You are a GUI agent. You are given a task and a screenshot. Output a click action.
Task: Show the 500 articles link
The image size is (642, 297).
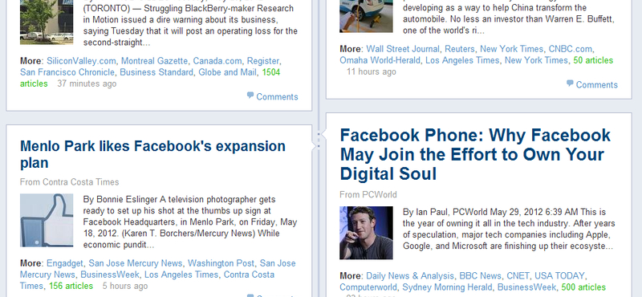coord(583,287)
